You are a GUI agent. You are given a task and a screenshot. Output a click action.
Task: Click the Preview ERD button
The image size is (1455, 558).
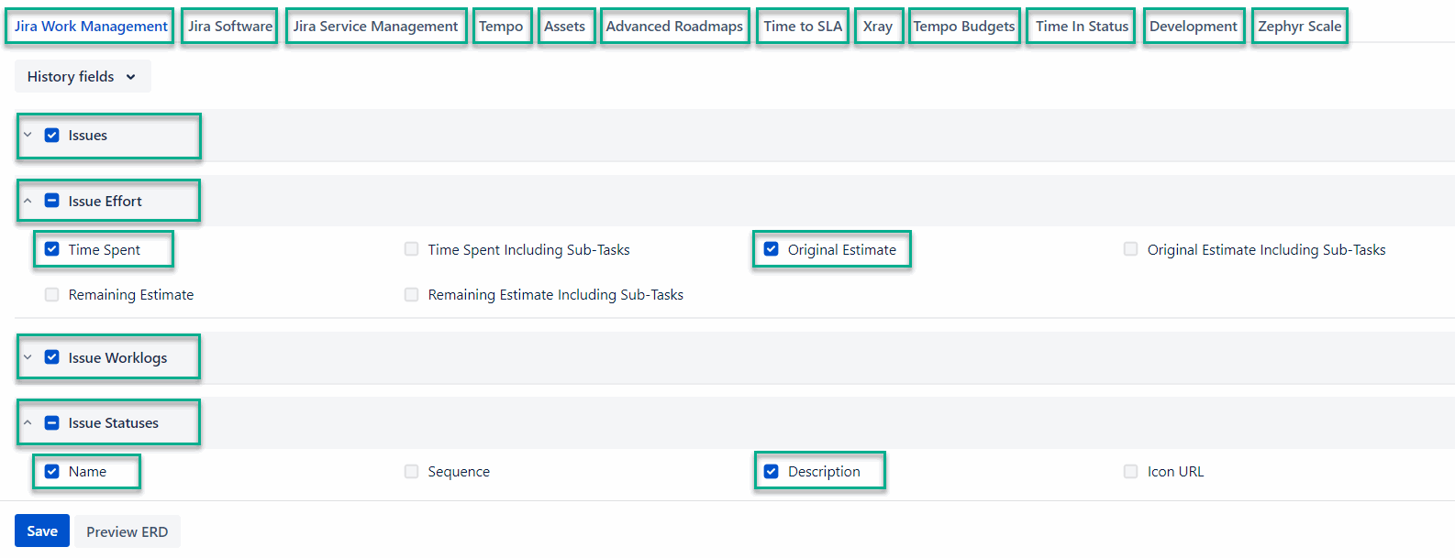[x=128, y=532]
